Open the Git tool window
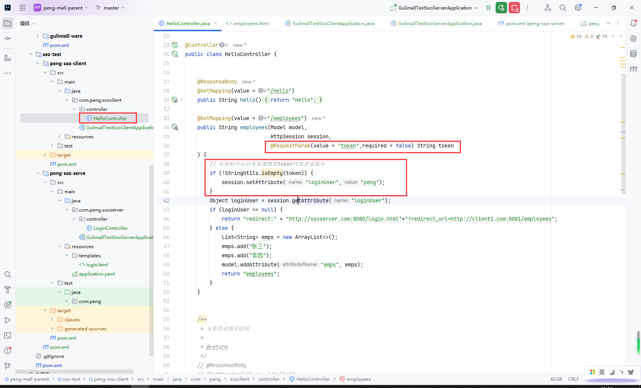This screenshot has height=388, width=641. (x=8, y=366)
